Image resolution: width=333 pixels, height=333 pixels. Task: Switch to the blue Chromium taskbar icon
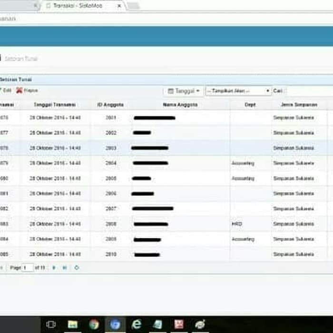coord(115,324)
